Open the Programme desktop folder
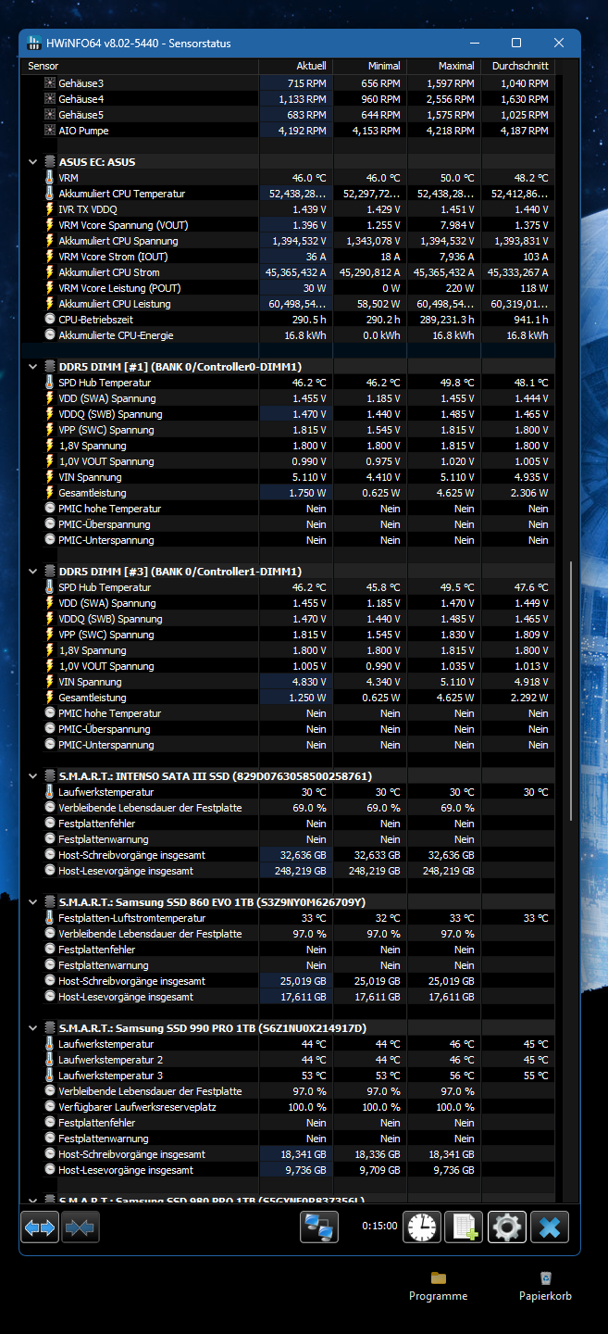 [x=439, y=1286]
